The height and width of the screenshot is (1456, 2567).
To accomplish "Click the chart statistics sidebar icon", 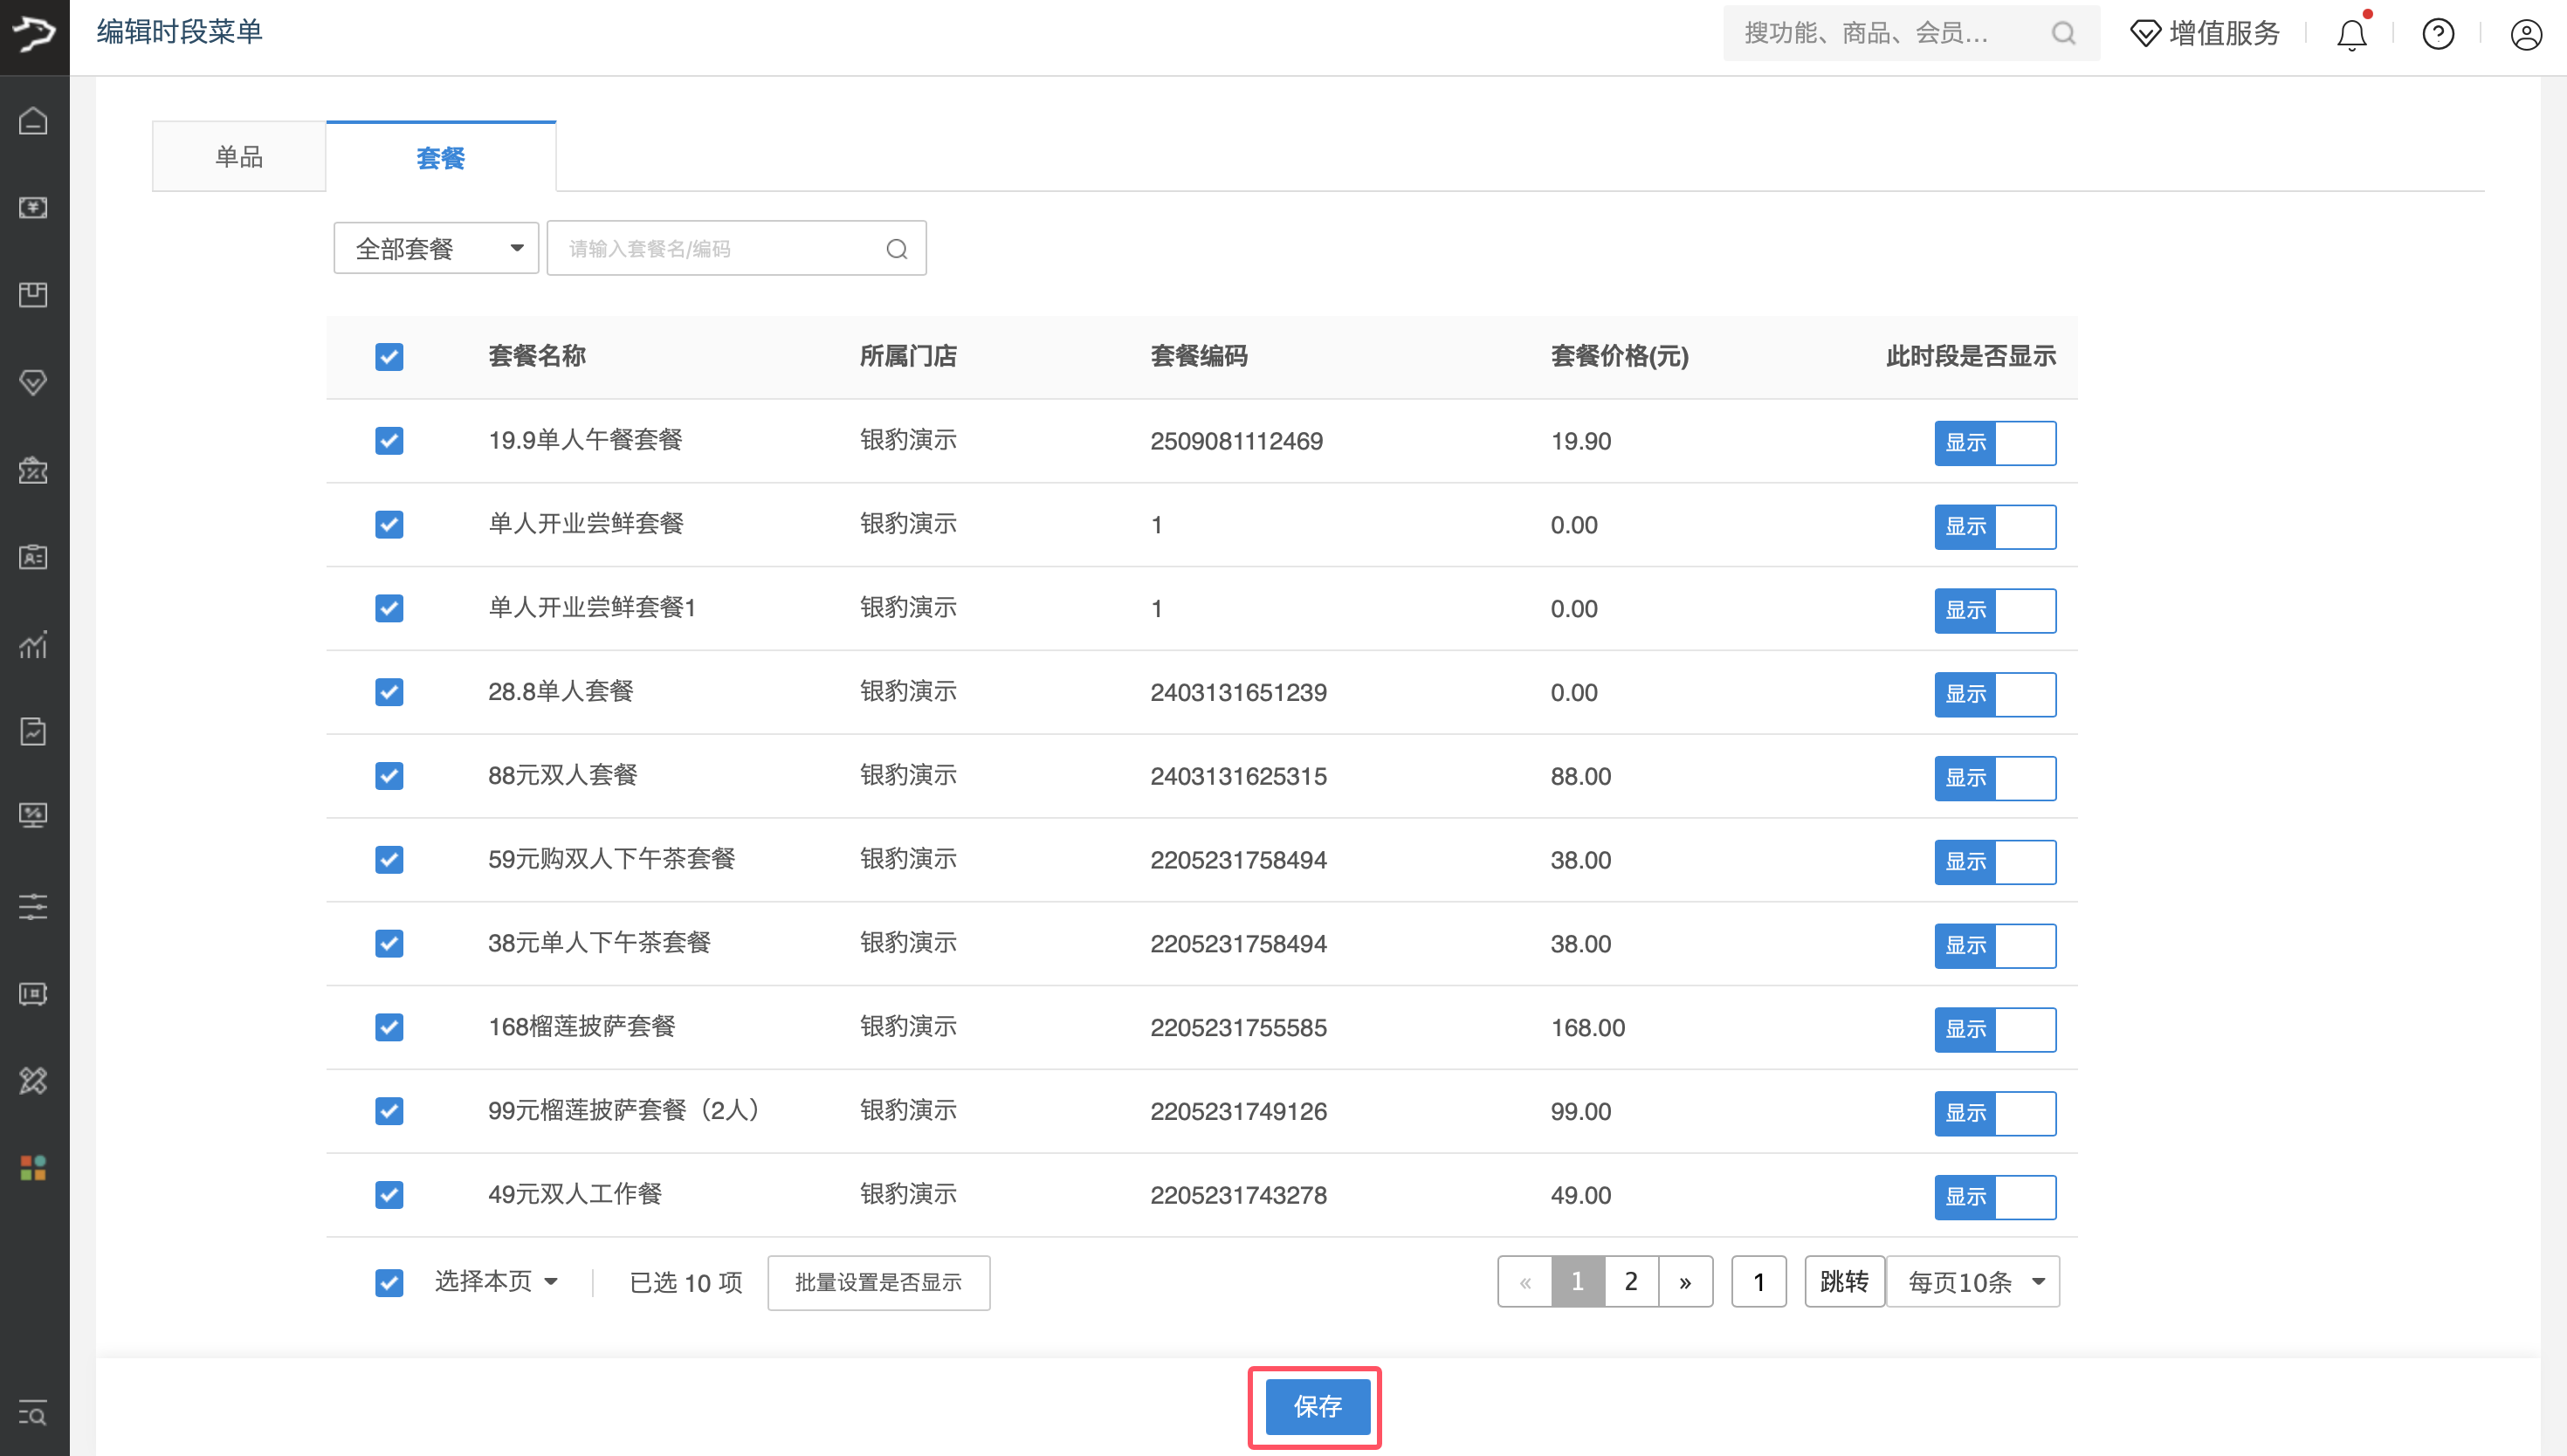I will click(x=33, y=645).
